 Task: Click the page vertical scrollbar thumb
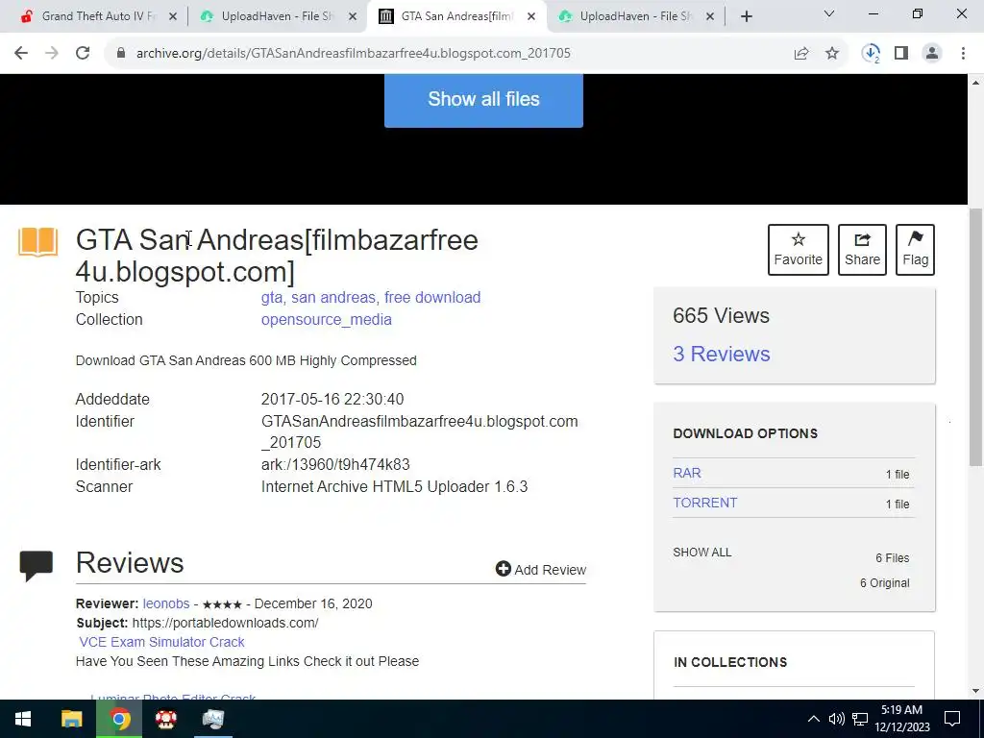coord(975,337)
